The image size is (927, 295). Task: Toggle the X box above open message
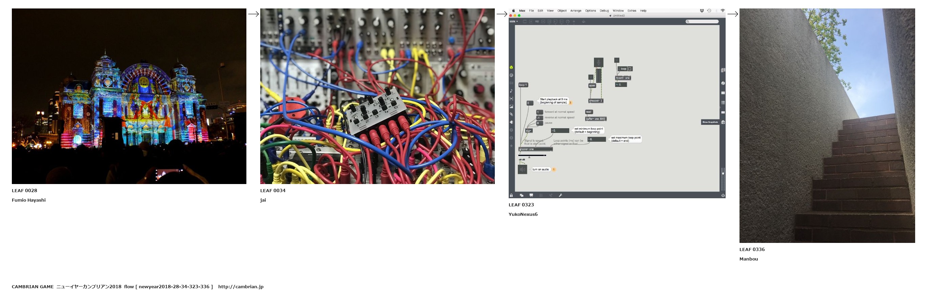[x=591, y=77]
